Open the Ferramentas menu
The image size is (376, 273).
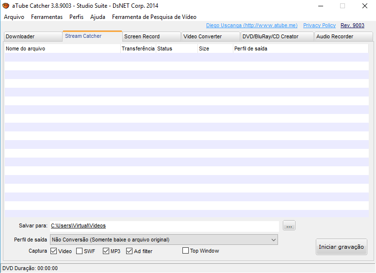[x=47, y=17]
